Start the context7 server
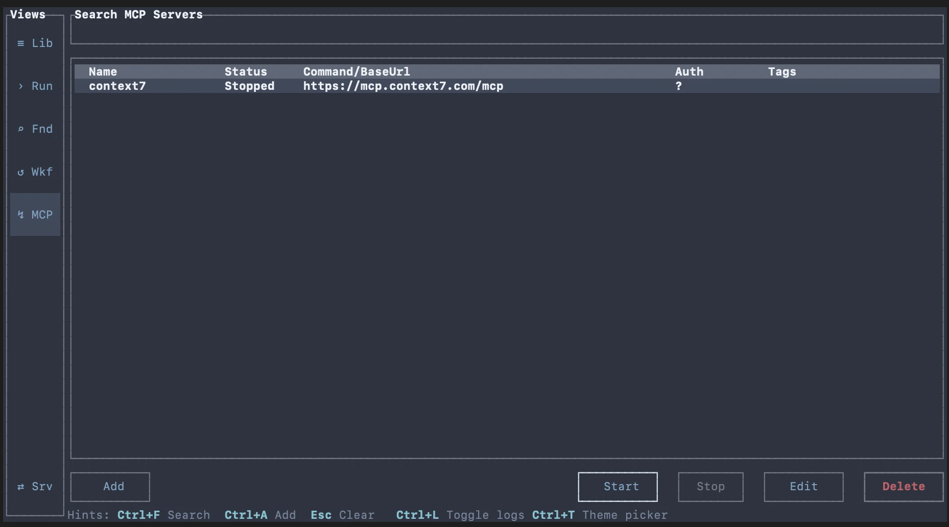Screen dimensions: 949x527 [618, 487]
